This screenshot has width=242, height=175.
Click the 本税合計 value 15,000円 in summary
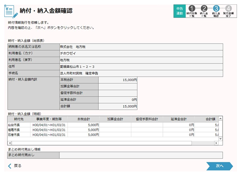point(118,80)
